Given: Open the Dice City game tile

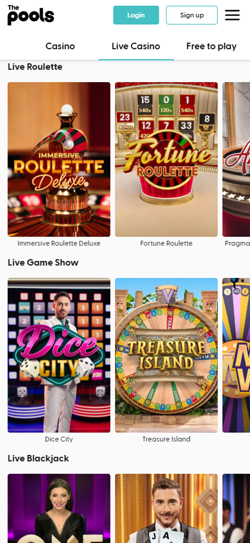Looking at the screenshot, I should tap(59, 355).
